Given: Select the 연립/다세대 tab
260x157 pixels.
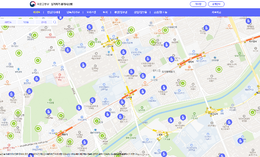Looking at the screenshot, I should pos(53,12).
